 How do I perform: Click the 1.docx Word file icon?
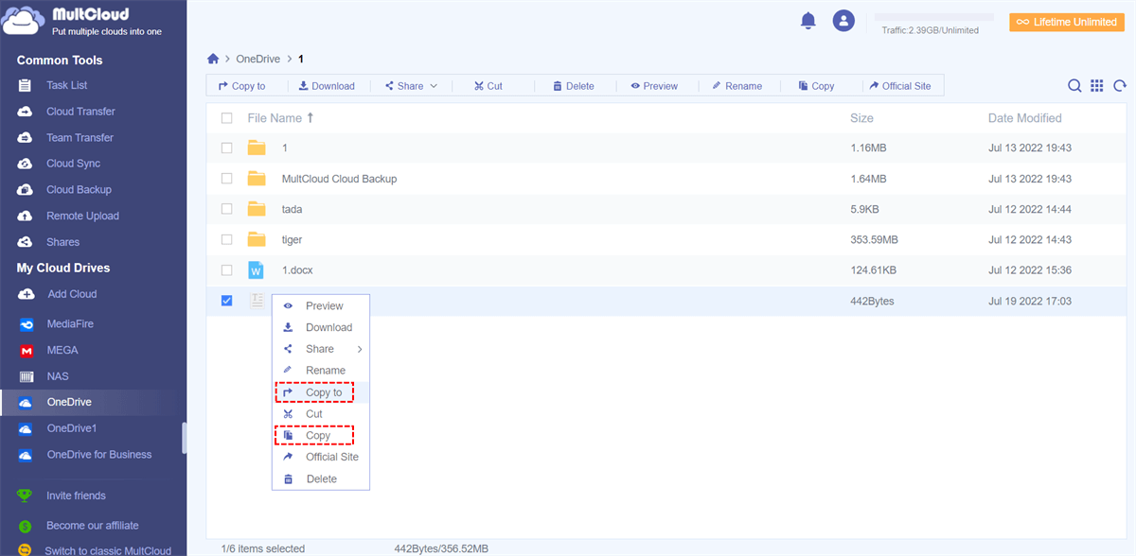[256, 270]
